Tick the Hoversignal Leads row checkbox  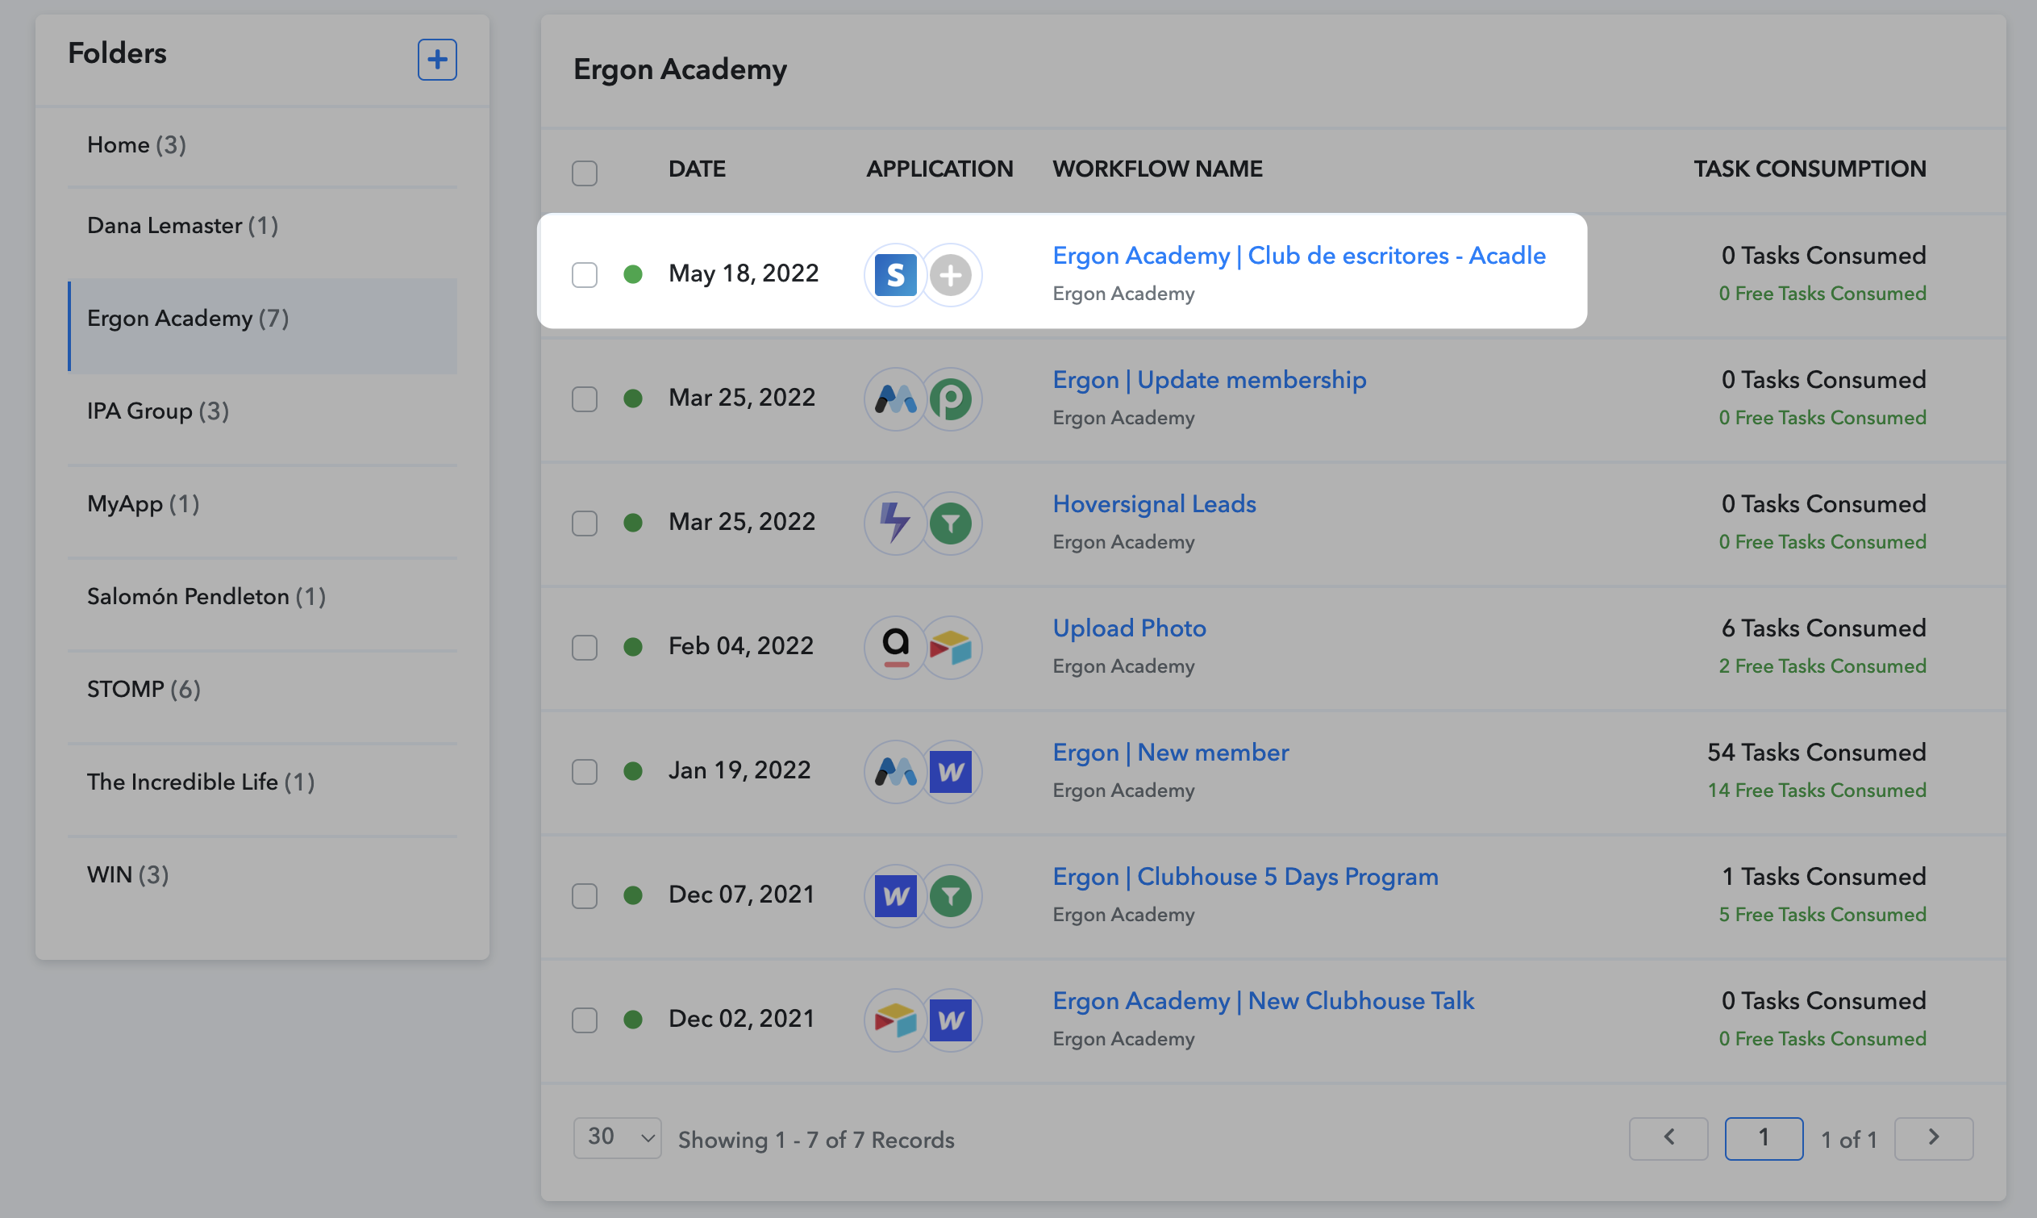click(585, 523)
